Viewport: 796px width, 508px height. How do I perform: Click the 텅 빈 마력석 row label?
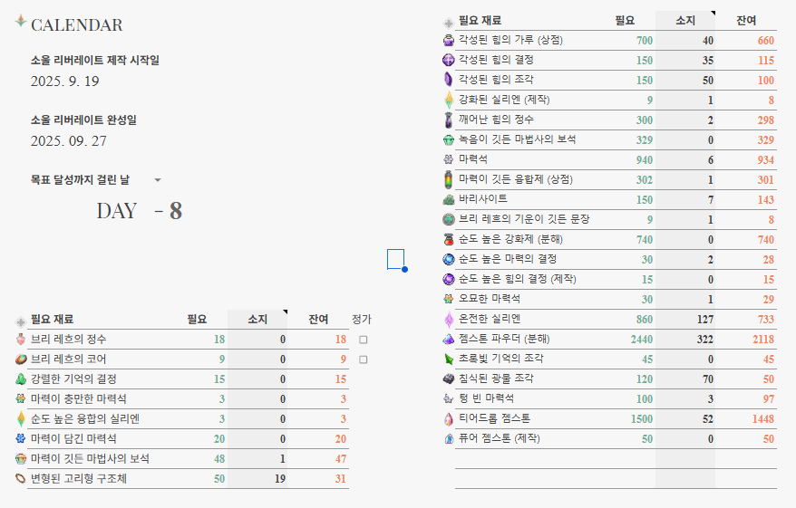(486, 398)
